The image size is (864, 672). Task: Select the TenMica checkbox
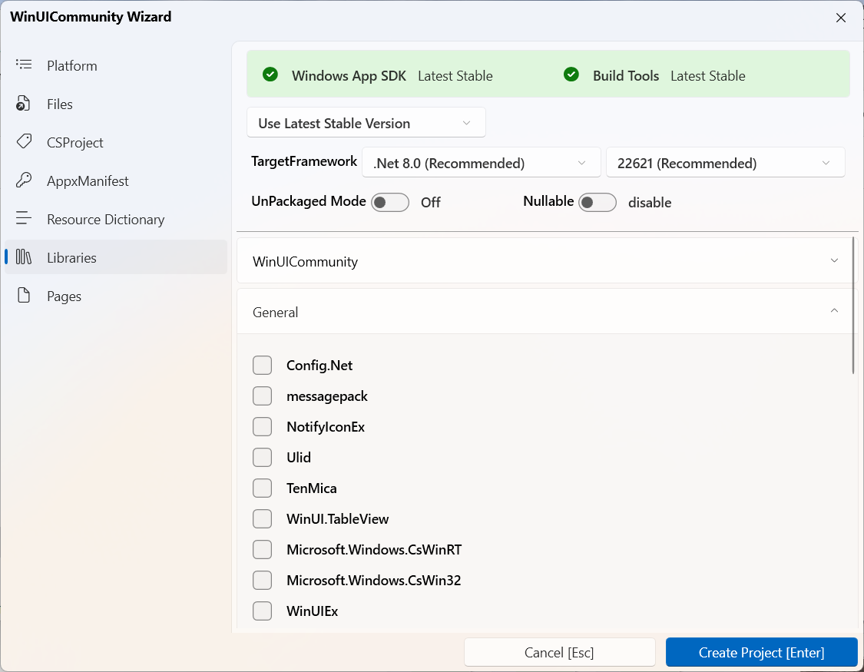263,488
